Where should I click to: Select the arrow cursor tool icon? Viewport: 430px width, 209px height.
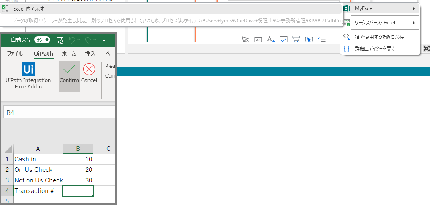point(245,39)
